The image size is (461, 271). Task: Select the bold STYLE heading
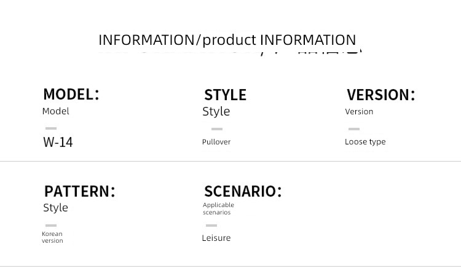point(225,95)
